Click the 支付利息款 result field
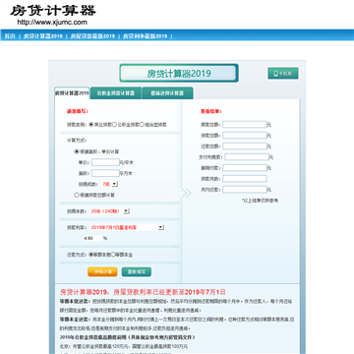This screenshot has height=354, width=354. [247, 157]
